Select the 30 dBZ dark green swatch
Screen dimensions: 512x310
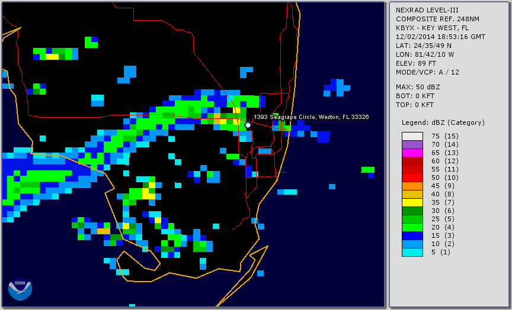pos(412,211)
